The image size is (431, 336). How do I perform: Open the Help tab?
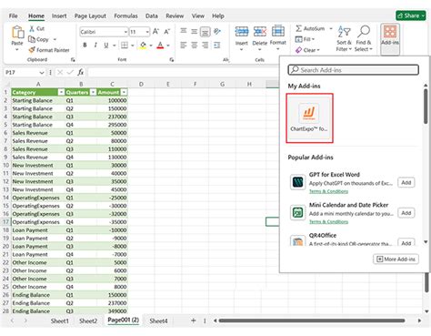point(217,15)
